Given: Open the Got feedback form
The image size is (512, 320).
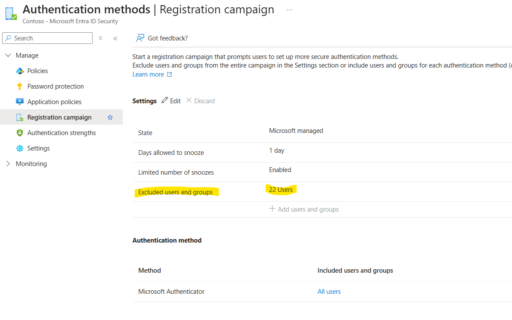Looking at the screenshot, I should 162,38.
